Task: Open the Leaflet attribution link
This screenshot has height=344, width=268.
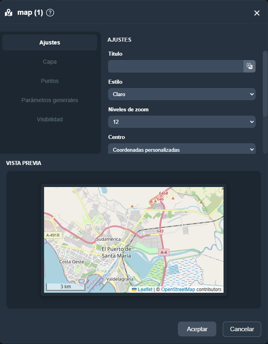Action: coord(145,290)
